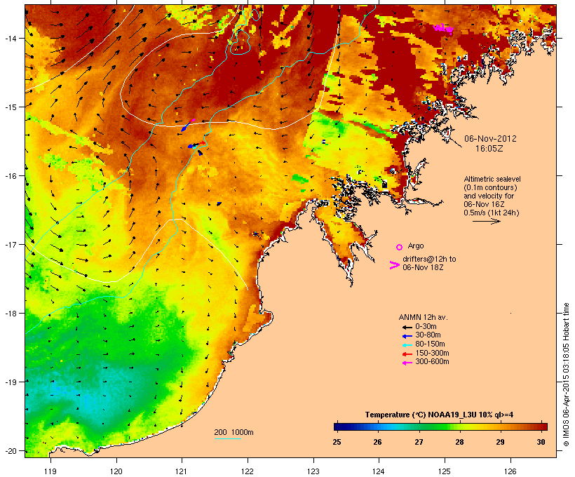Screen dimensions: 575x477
Task: Click the Temperature NOAA19_L3U title
Action: [440, 415]
